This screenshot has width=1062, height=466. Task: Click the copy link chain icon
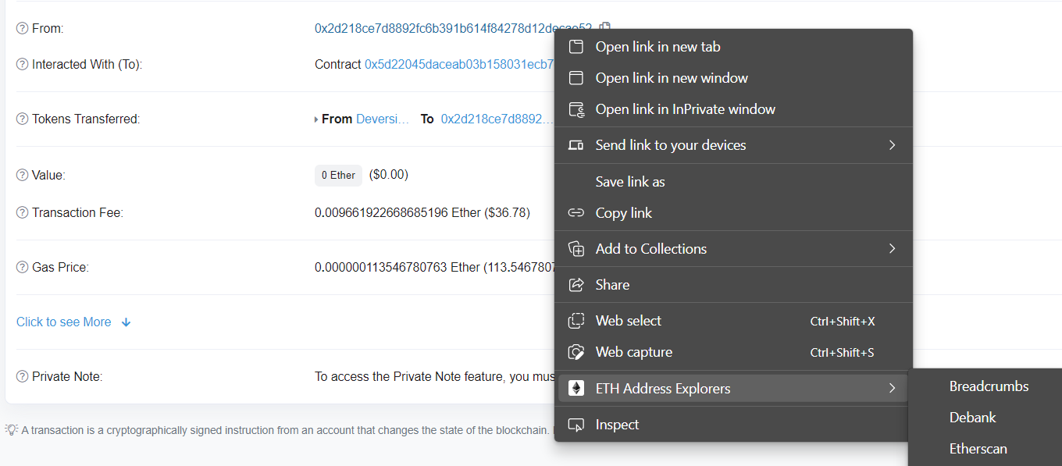pos(576,213)
